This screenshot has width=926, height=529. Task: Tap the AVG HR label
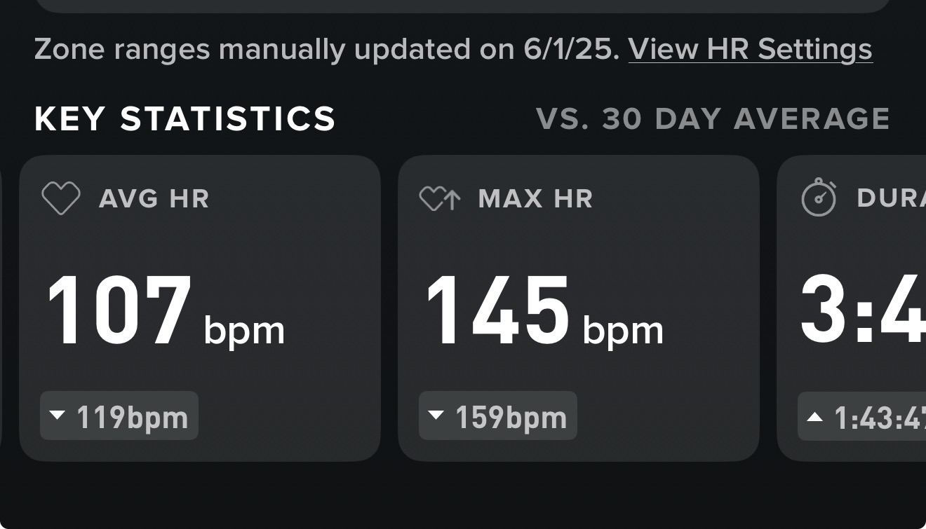pyautogui.click(x=154, y=199)
